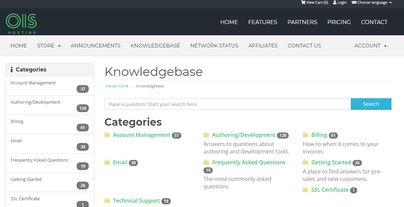
Task: Open the Choose language dropdown
Action: pyautogui.click(x=372, y=2)
